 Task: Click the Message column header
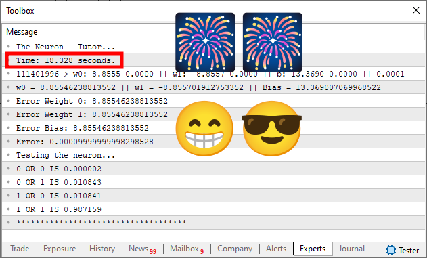point(22,32)
